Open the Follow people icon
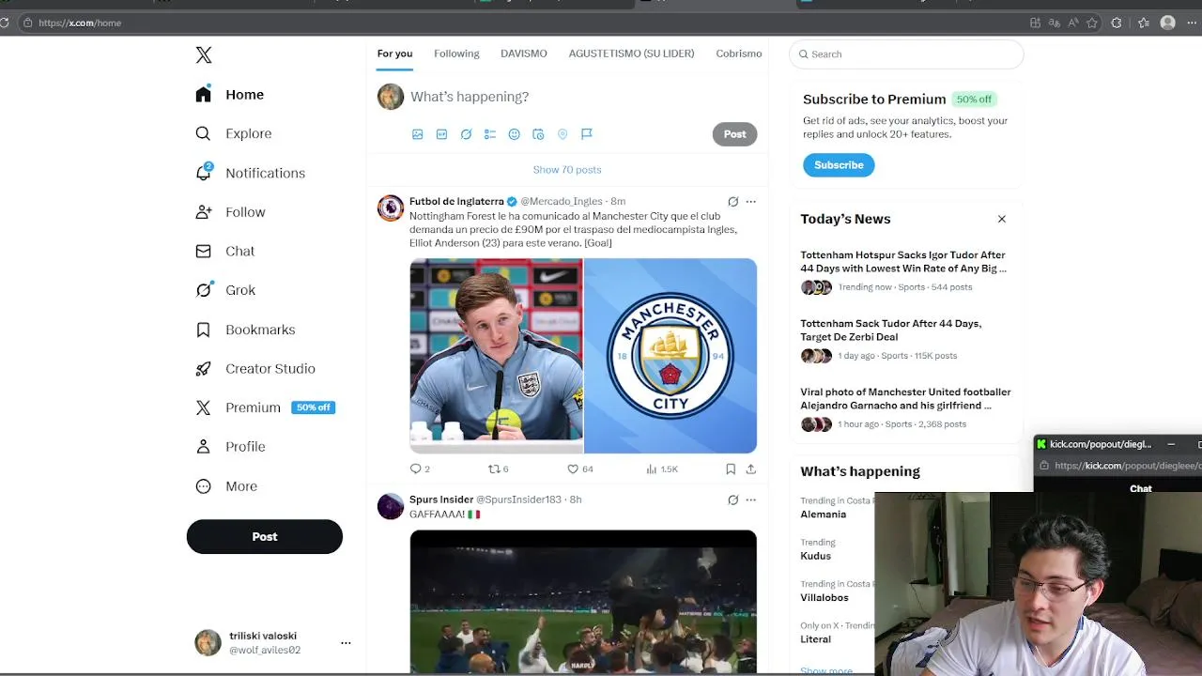Image resolution: width=1202 pixels, height=676 pixels. [x=203, y=212]
